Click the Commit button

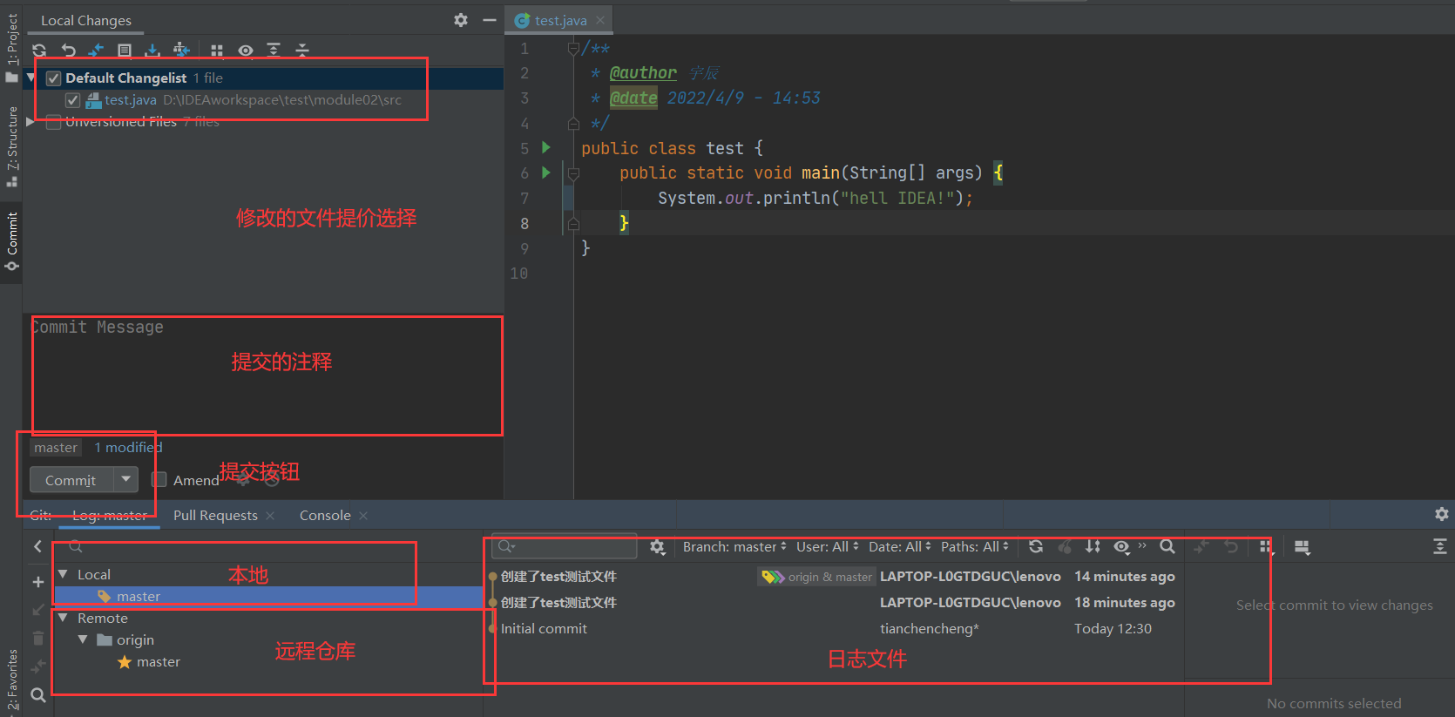(71, 480)
